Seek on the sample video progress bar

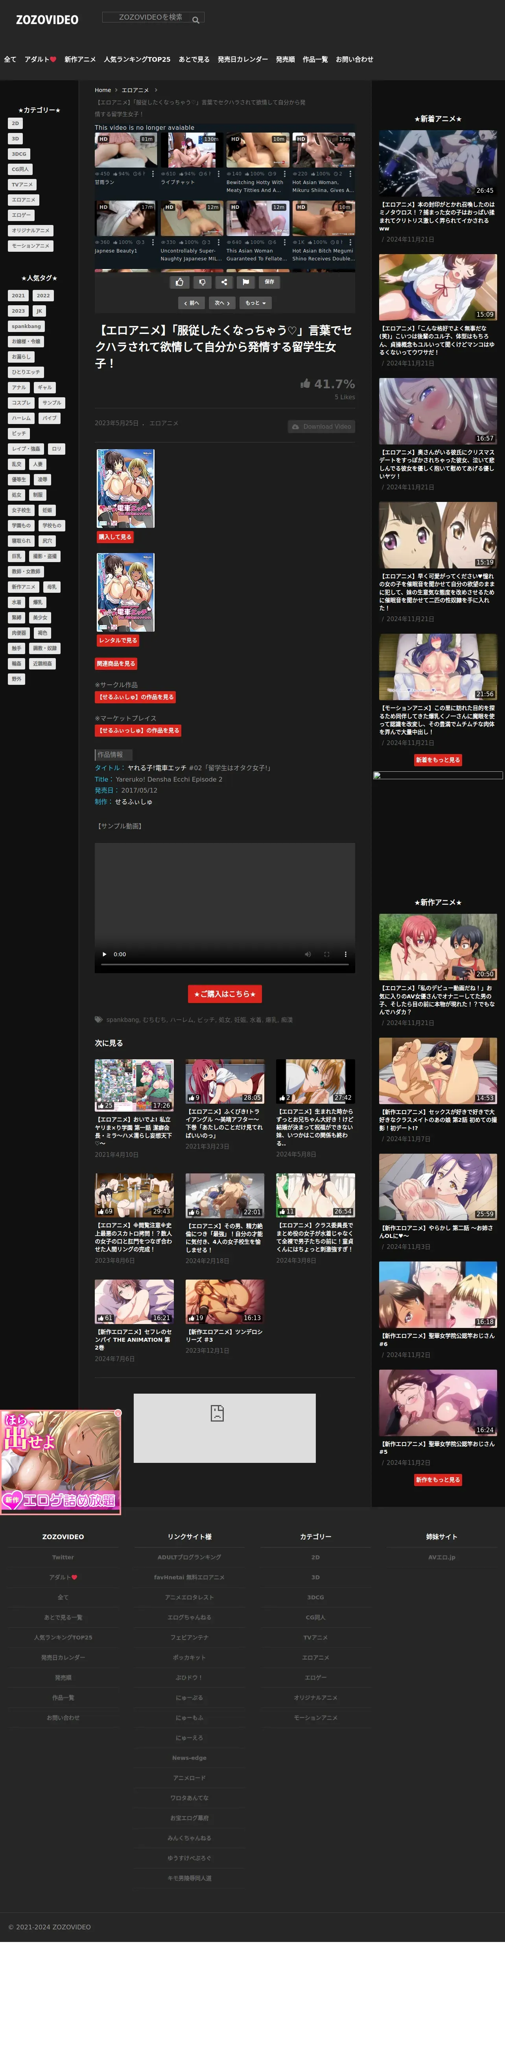click(x=225, y=965)
